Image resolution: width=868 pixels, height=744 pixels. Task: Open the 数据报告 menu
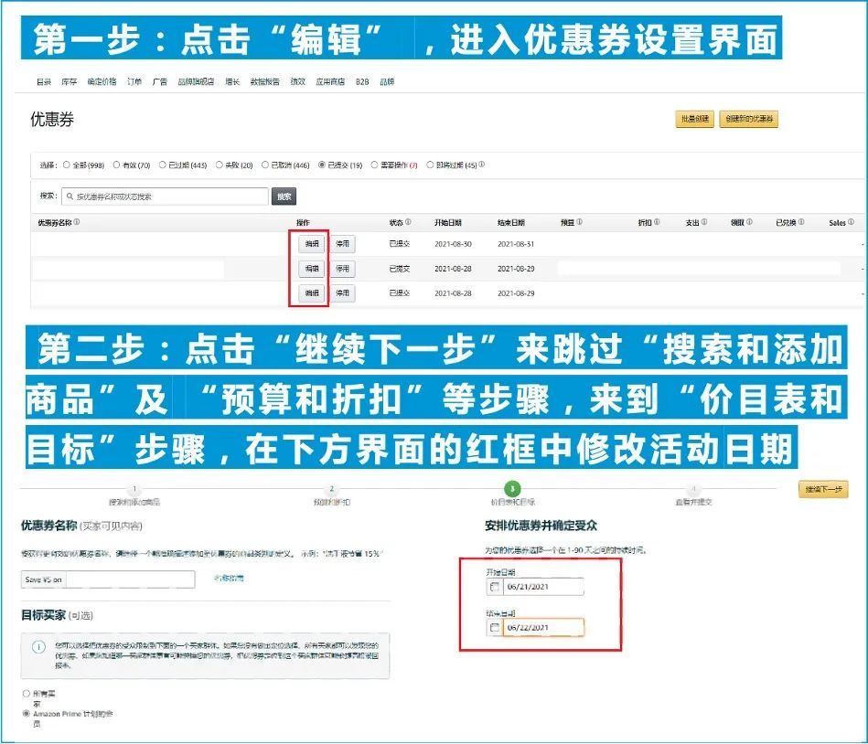coord(265,82)
